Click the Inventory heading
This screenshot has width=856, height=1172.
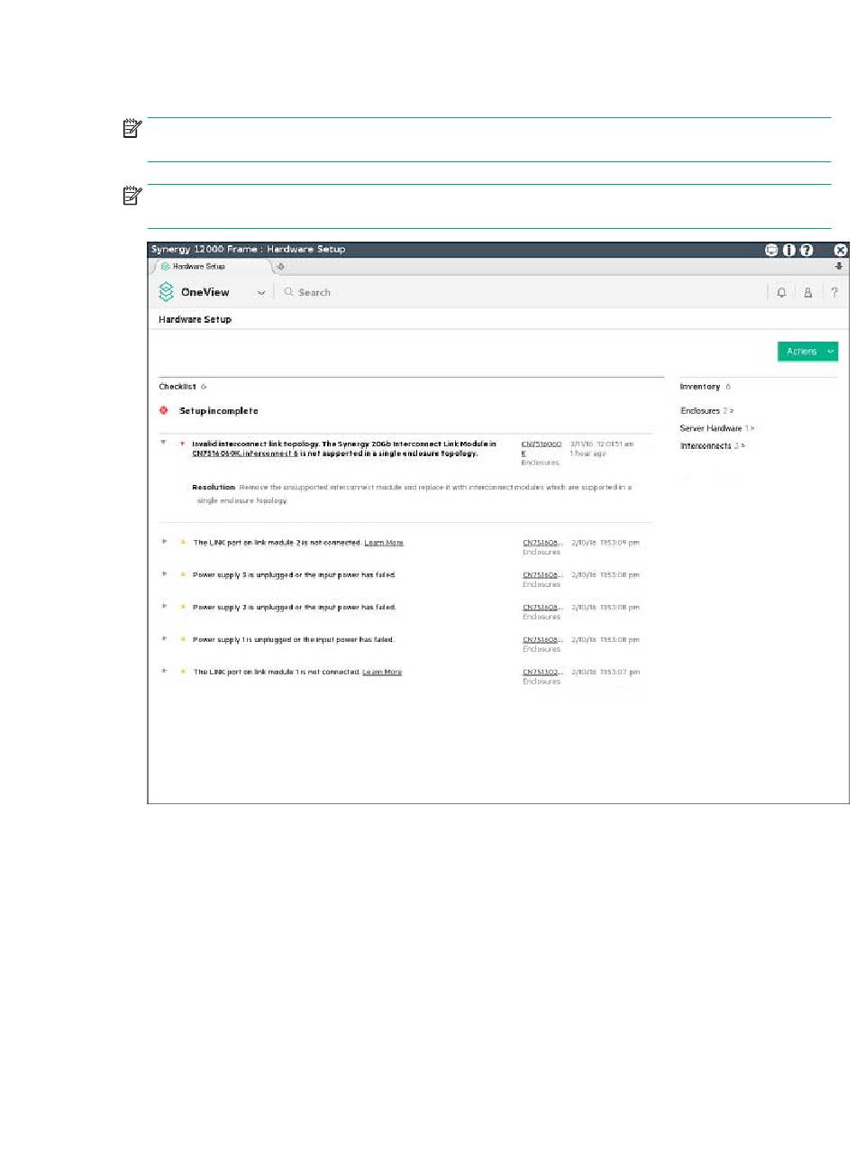700,387
